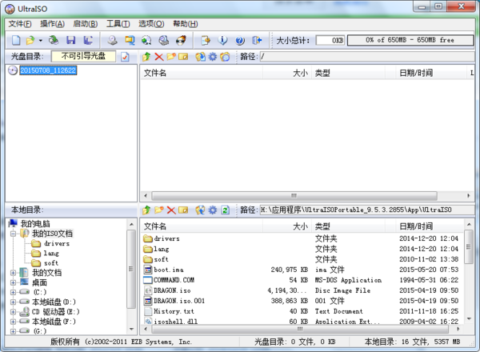Click rename icon in local toolbar
Image resolution: width=480 pixels, height=352 pixels.
[183, 210]
